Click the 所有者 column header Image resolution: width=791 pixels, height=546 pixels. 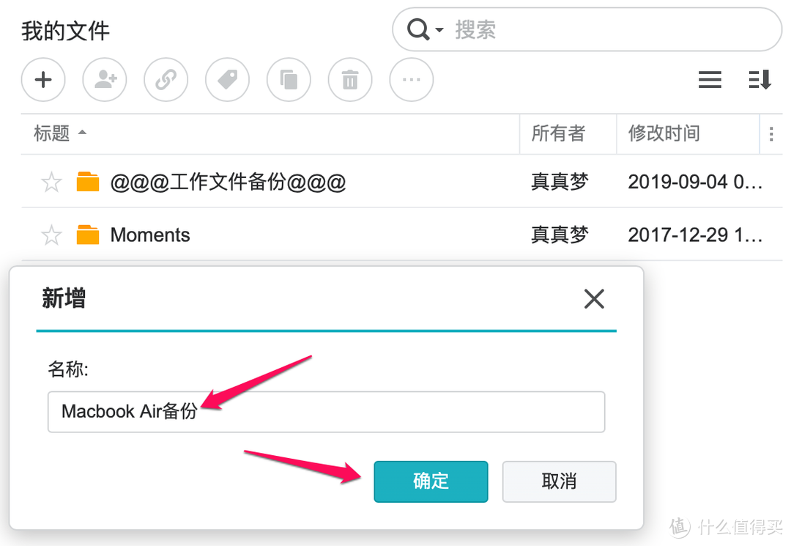pyautogui.click(x=558, y=133)
